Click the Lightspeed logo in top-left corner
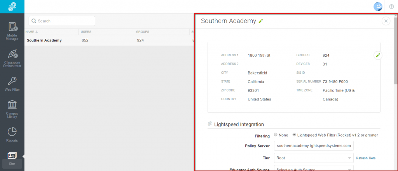 pyautogui.click(x=12, y=7)
